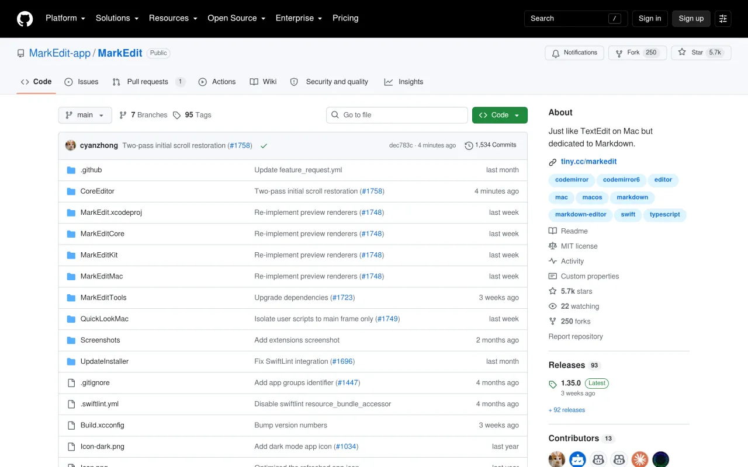Viewport: 748px width, 467px height.
Task: Click the .github folder icon
Action: coord(71,170)
